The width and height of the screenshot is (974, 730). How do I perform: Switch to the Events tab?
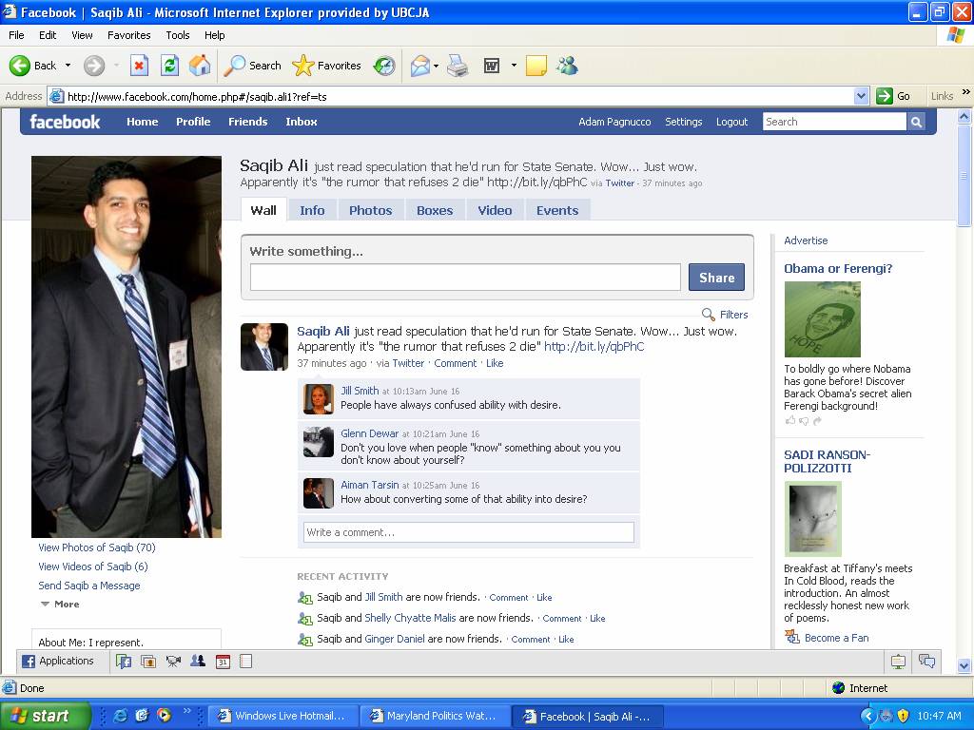click(x=557, y=210)
